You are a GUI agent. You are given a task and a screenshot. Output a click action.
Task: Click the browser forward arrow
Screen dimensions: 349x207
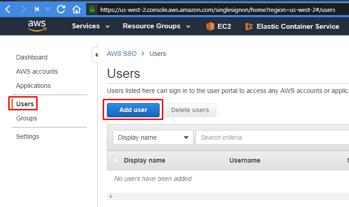point(23,9)
